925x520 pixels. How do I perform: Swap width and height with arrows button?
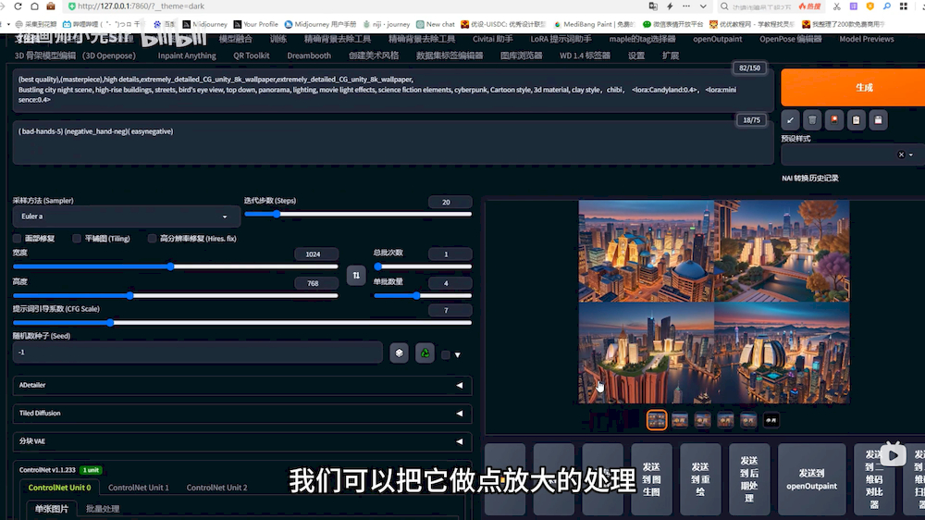coord(355,275)
